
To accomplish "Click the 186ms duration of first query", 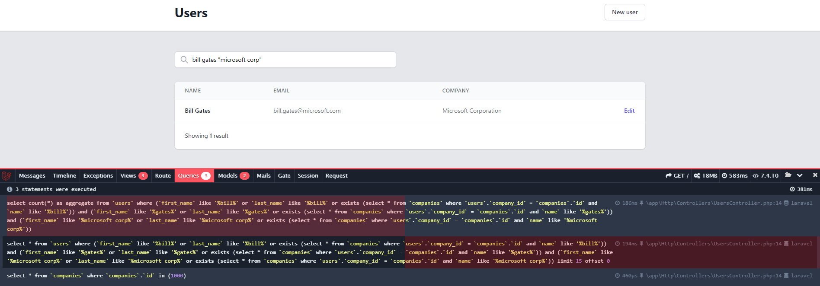I will click(627, 203).
